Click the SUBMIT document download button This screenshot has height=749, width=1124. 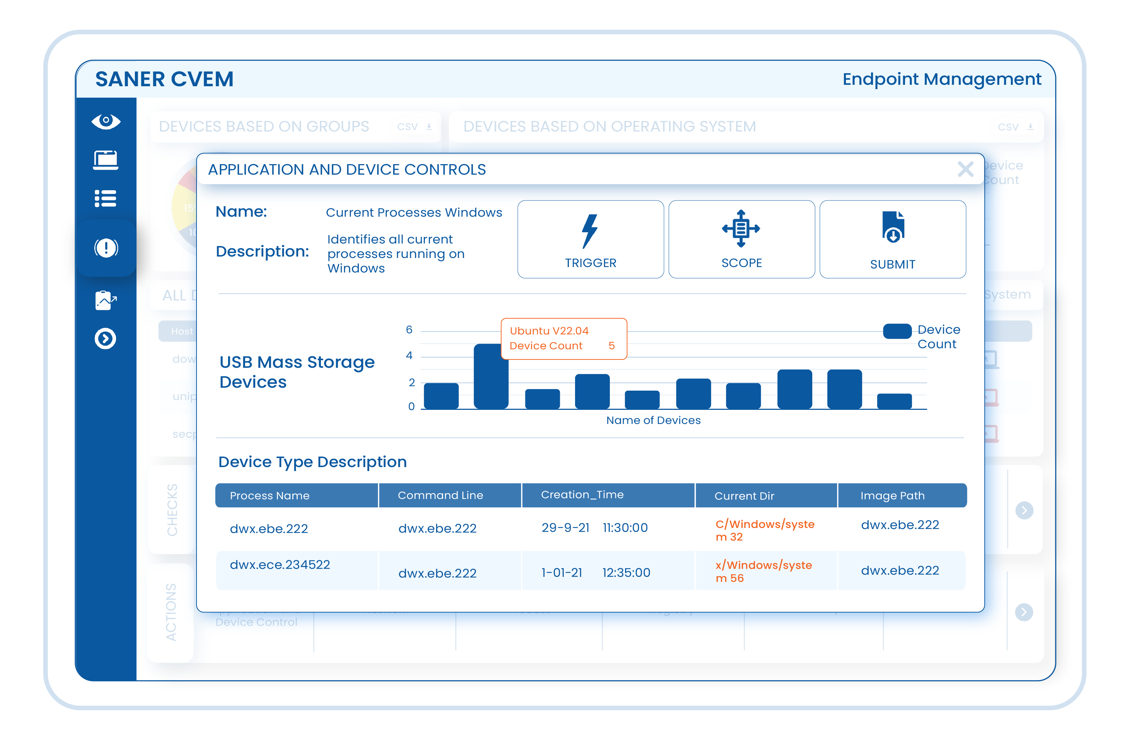pyautogui.click(x=892, y=239)
